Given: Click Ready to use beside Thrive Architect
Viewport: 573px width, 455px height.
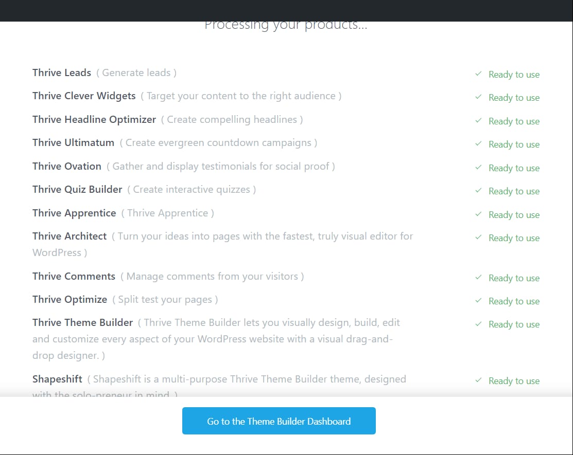Looking at the screenshot, I should 514,238.
